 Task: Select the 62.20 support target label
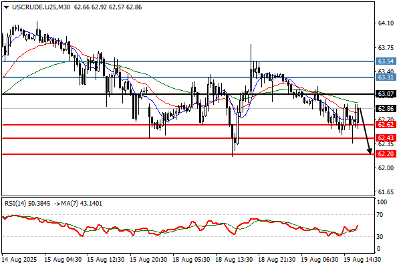click(386, 154)
